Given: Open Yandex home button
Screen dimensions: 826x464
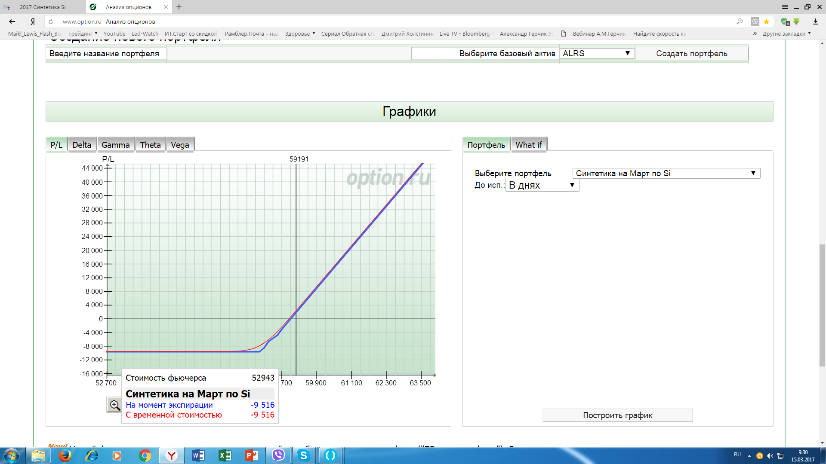Looking at the screenshot, I should [x=33, y=21].
